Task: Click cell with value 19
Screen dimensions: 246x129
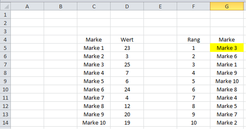Action: tap(127, 123)
